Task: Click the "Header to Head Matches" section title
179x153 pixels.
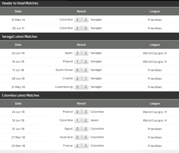Action: (x=20, y=3)
